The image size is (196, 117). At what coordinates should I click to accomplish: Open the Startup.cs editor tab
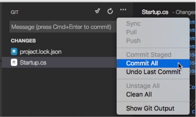coord(155,12)
